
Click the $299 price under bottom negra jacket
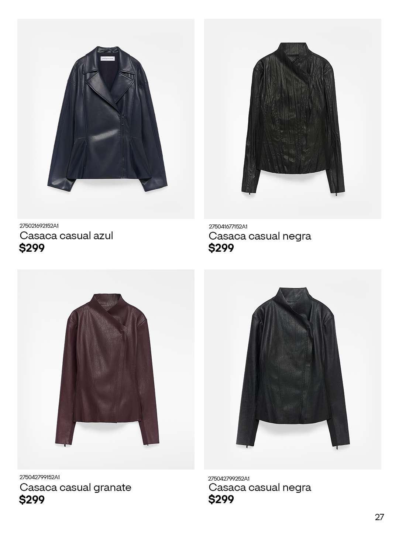tap(221, 499)
